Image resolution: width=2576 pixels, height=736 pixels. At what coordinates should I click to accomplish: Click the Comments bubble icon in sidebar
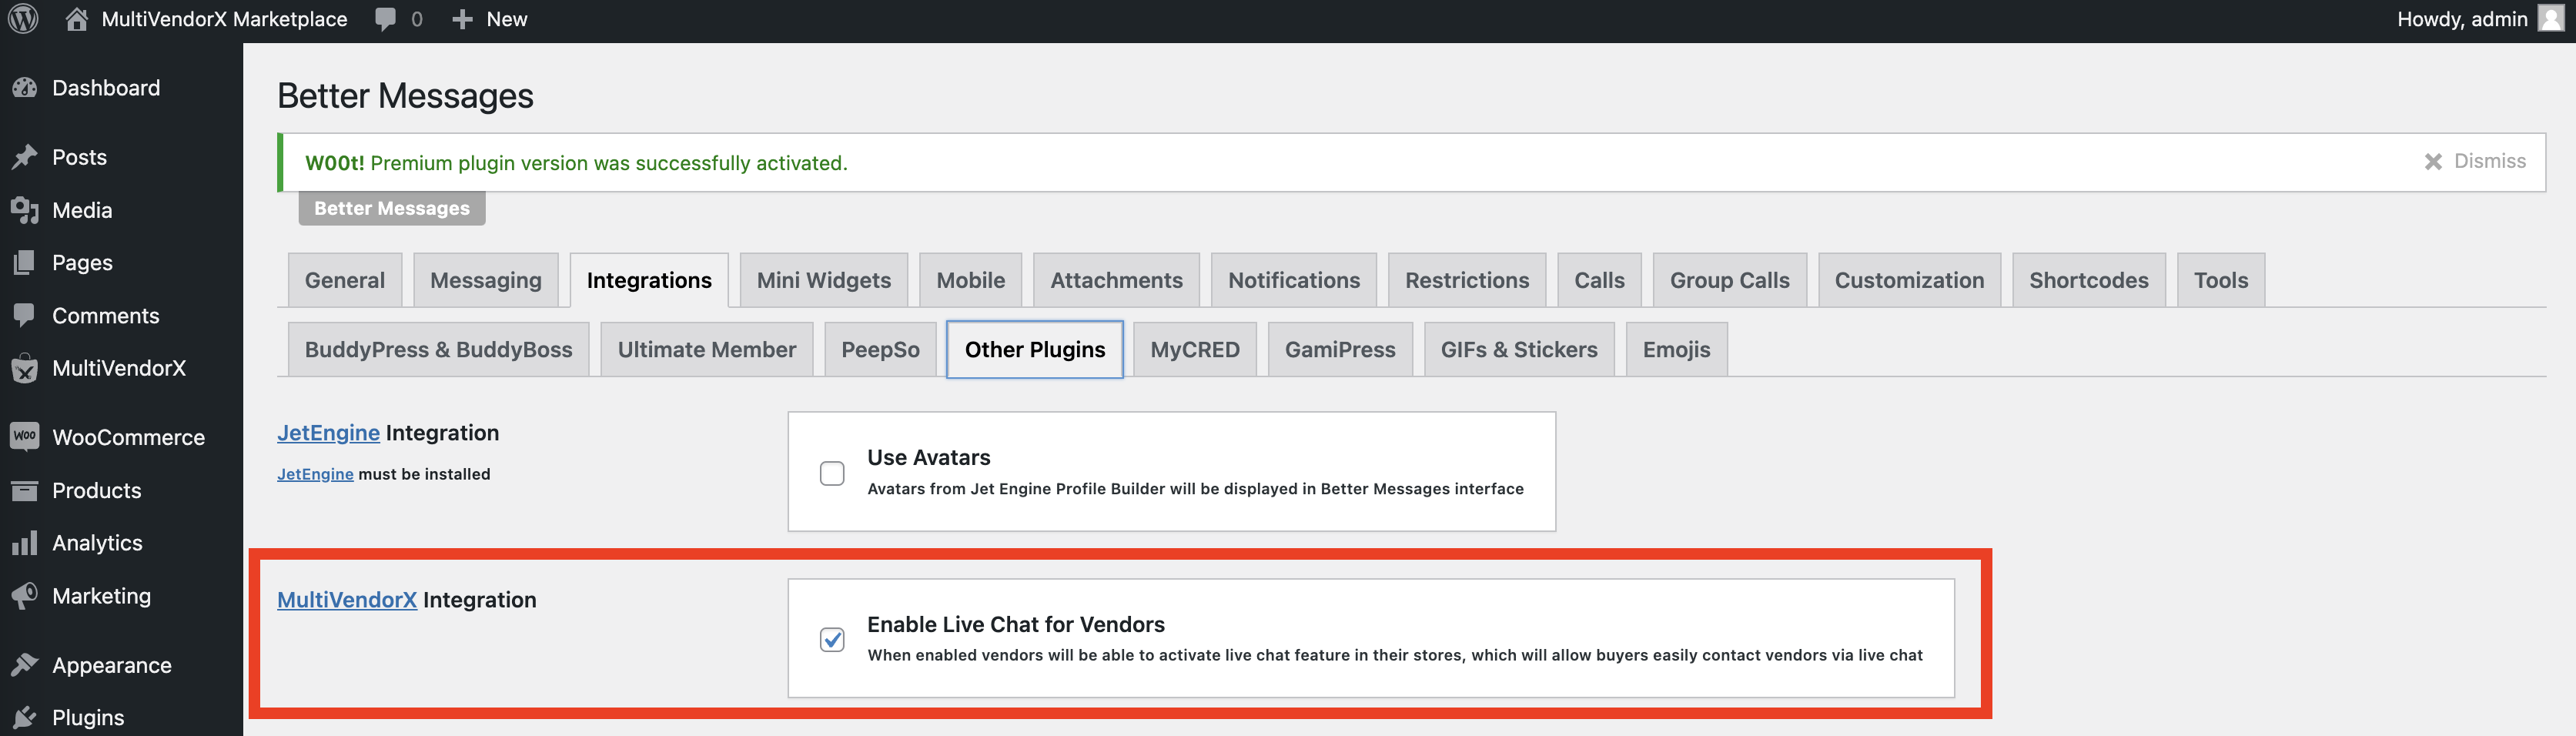(25, 315)
